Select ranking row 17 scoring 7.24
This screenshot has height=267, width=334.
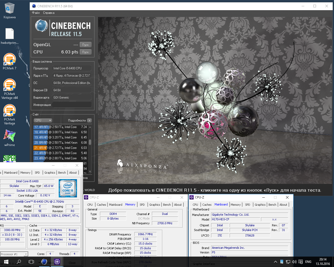61,127
